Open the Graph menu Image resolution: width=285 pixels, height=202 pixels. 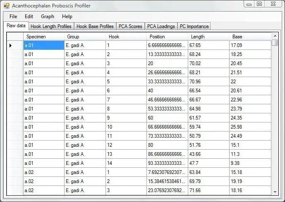click(x=48, y=16)
